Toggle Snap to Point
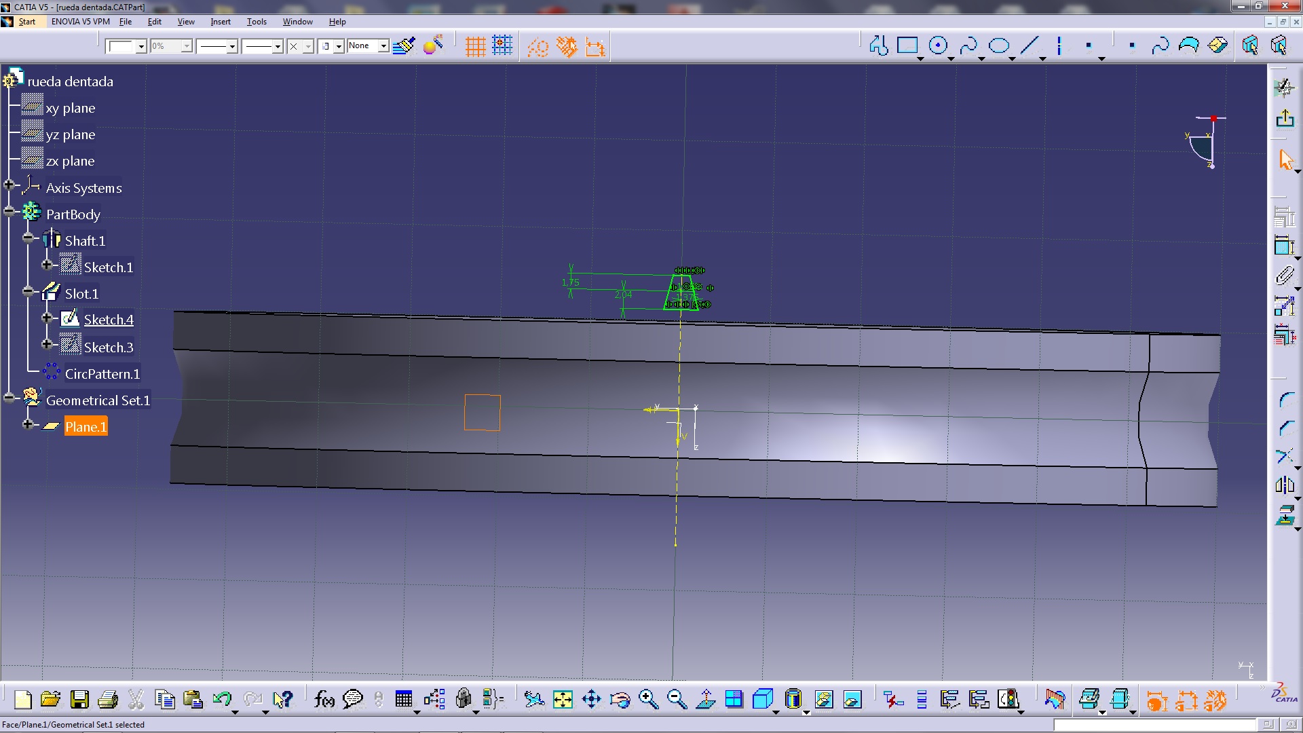 click(502, 46)
